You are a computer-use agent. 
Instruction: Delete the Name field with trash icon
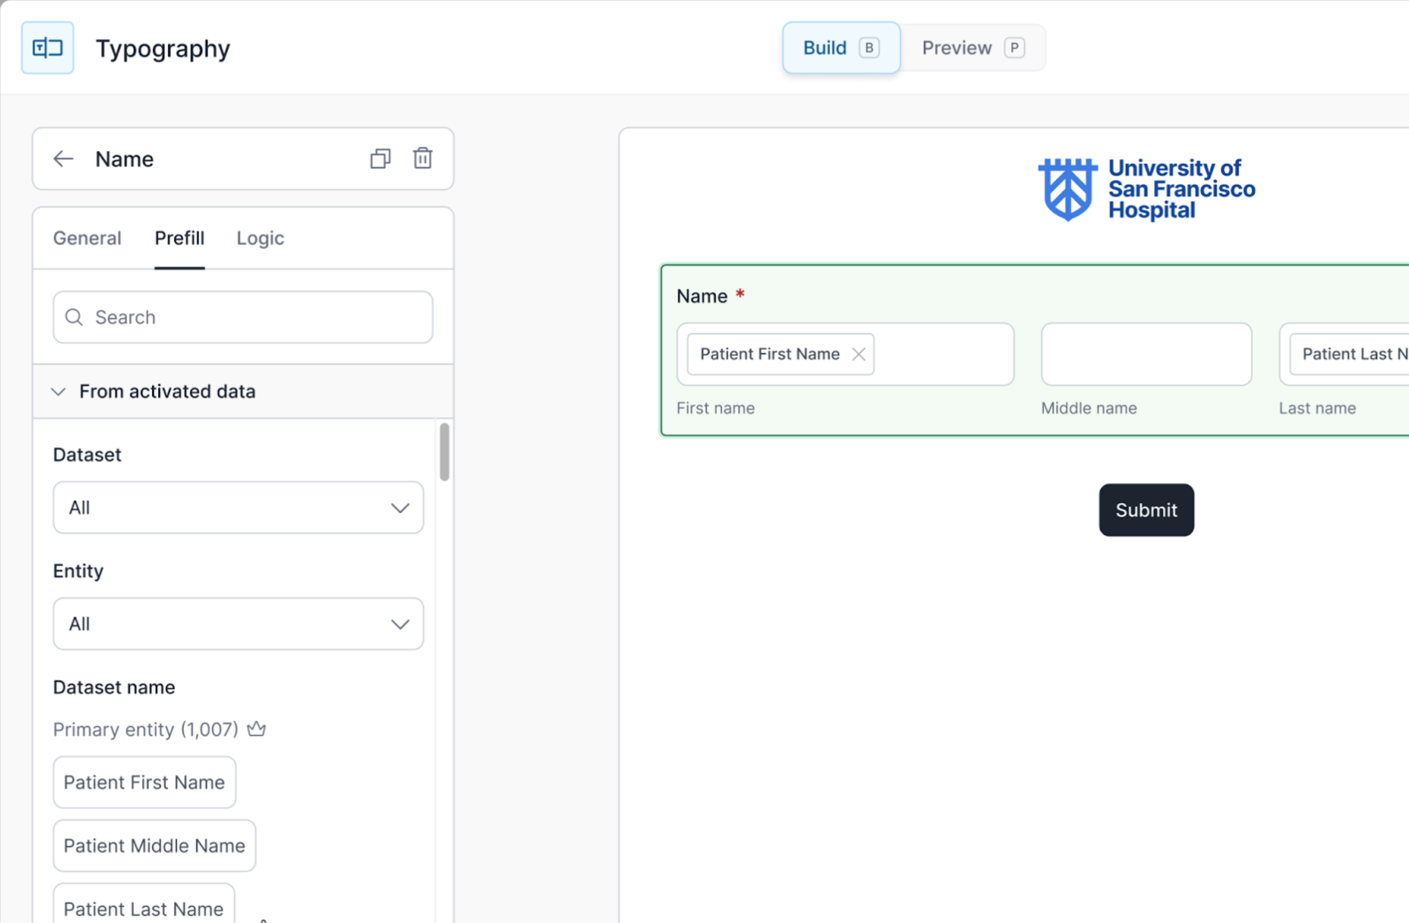[422, 158]
